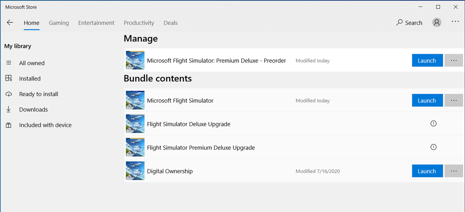Select Included with device in My library
465x212 pixels.
pyautogui.click(x=45, y=125)
